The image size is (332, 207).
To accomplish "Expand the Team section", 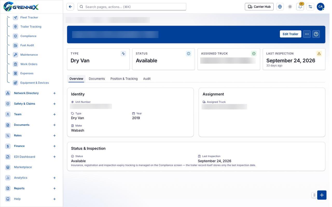I will pos(54,114).
